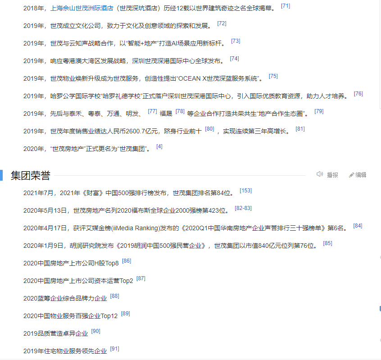Open citation [89]

click(125, 314)
